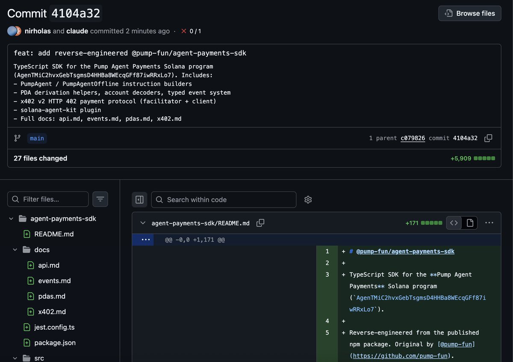The height and width of the screenshot is (362, 513).
Task: Click added-file icon beside package.json
Action: [x=27, y=343]
